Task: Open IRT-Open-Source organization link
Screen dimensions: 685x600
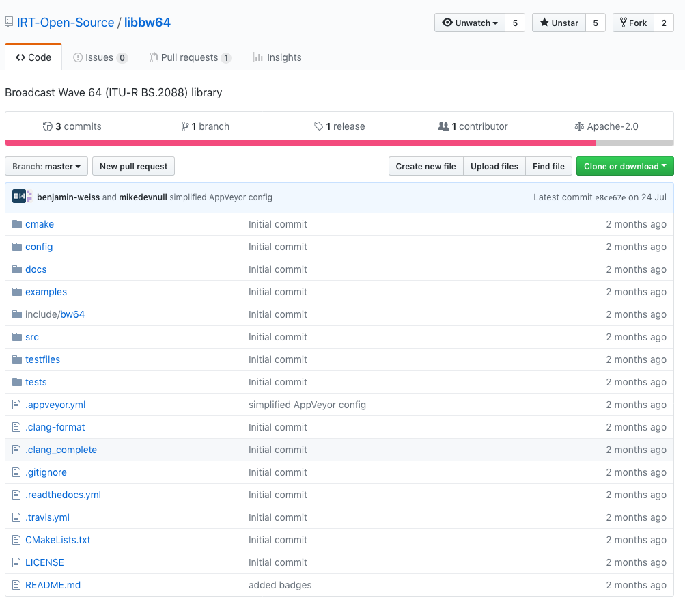Action: click(66, 23)
